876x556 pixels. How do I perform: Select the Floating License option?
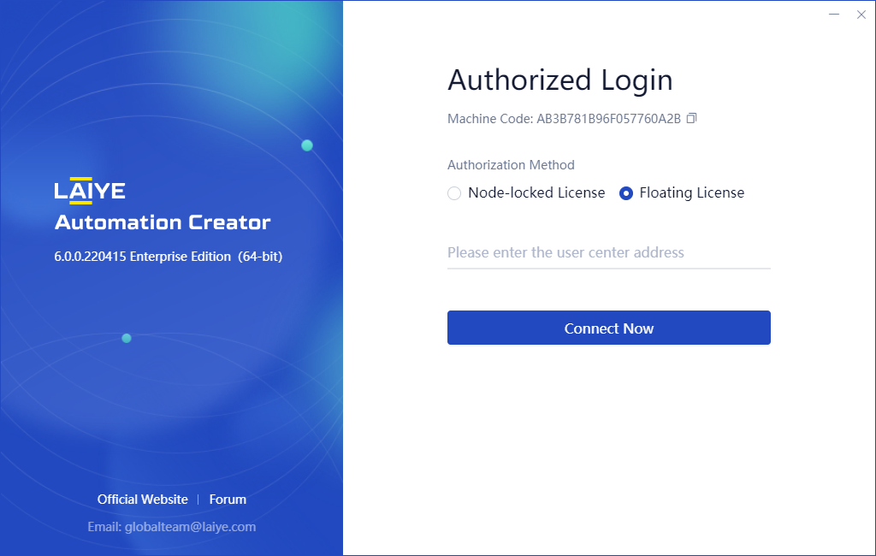coord(626,193)
